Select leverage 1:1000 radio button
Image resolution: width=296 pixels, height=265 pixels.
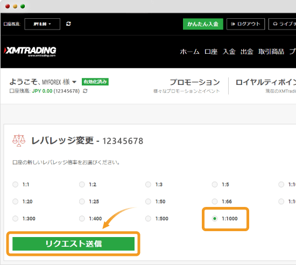[x=215, y=219]
